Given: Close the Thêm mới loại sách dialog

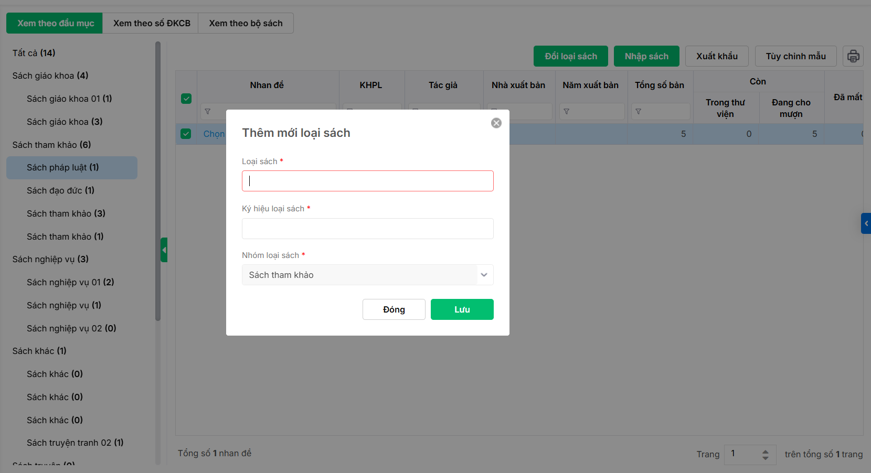Looking at the screenshot, I should click(496, 123).
